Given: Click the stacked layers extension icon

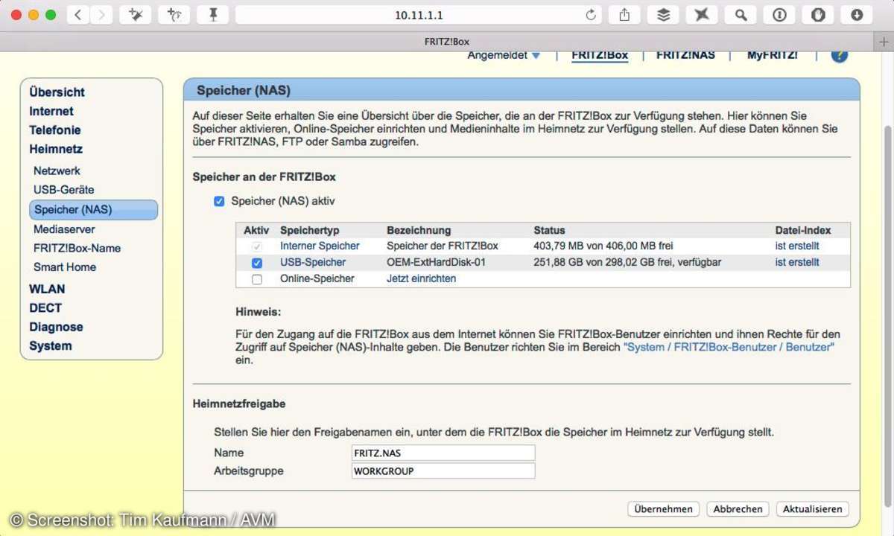Looking at the screenshot, I should point(663,15).
